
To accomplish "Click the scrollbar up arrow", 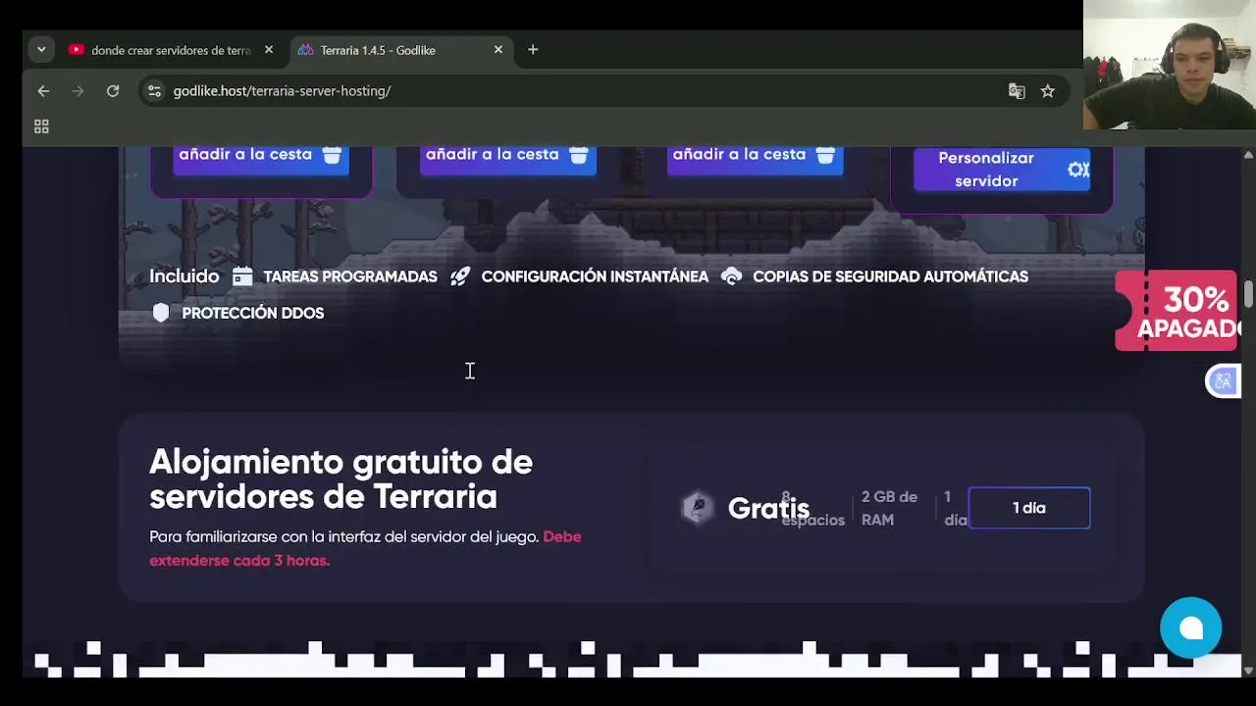I will point(1248,155).
